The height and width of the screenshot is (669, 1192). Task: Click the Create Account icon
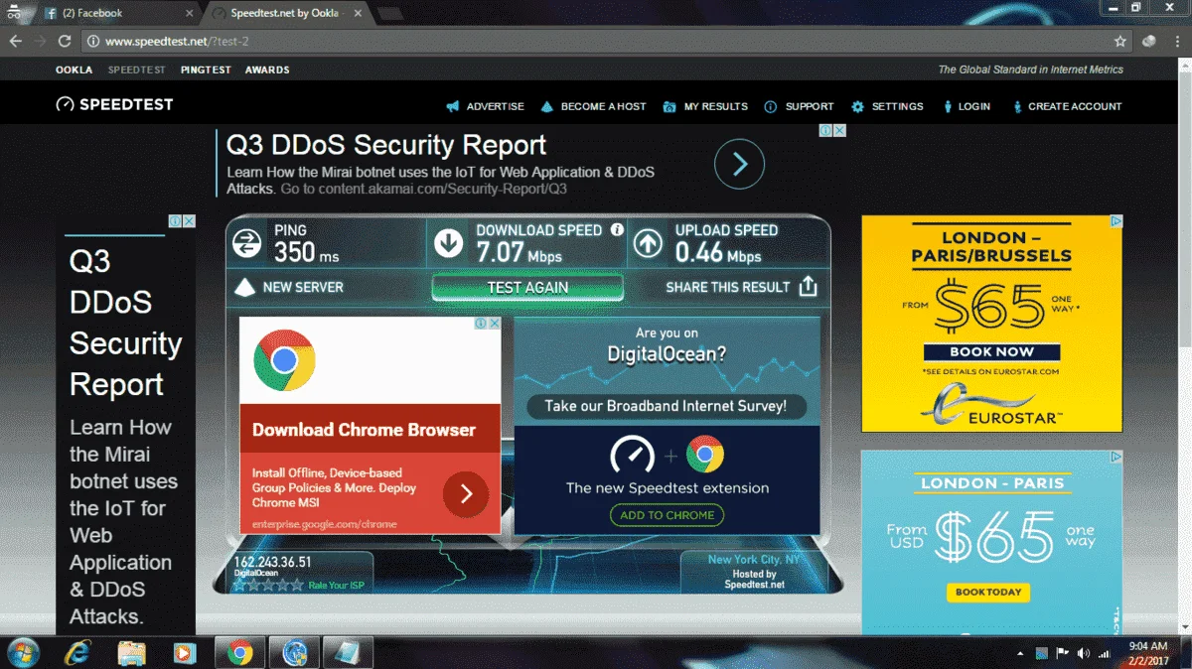point(1017,106)
